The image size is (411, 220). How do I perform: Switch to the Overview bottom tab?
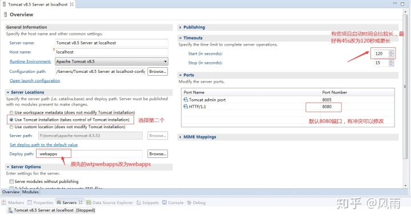11,192
